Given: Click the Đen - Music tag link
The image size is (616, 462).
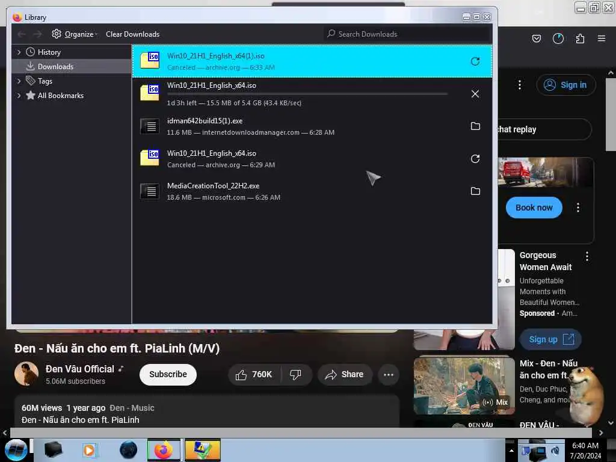Looking at the screenshot, I should [132, 408].
